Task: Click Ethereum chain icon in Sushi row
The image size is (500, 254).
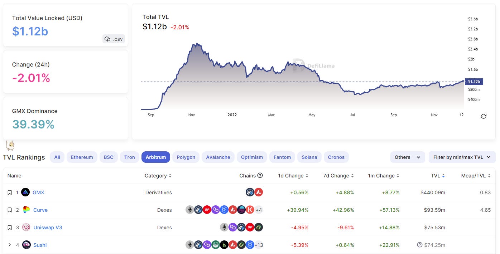Action: coord(190,245)
